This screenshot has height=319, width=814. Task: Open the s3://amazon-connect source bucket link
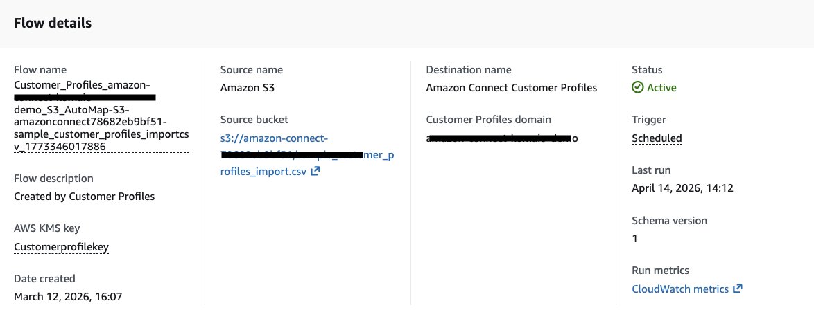306,156
